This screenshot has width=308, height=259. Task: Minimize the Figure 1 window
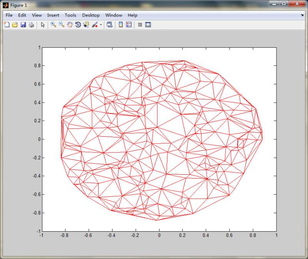274,4
